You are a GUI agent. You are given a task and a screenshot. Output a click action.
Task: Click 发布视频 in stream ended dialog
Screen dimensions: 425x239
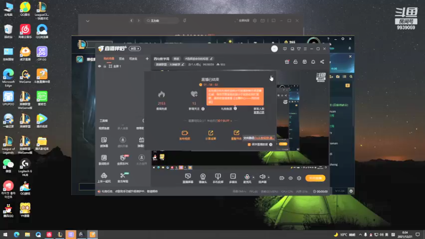tap(185, 135)
